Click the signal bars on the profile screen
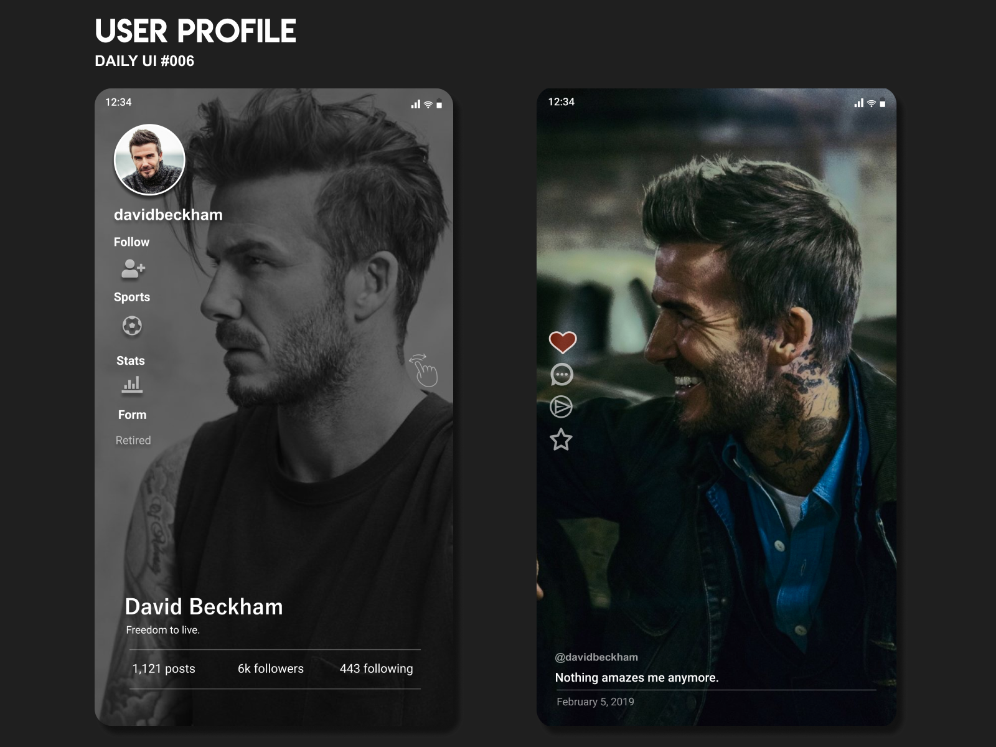The height and width of the screenshot is (747, 996). (416, 105)
